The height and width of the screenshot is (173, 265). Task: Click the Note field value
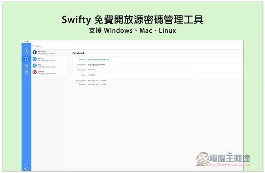92,75
